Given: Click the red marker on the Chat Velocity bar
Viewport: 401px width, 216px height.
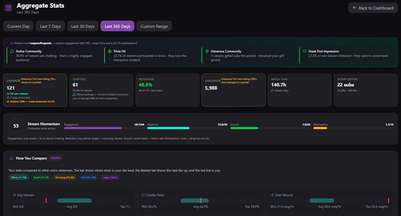Looking at the screenshot, I should (388, 200).
